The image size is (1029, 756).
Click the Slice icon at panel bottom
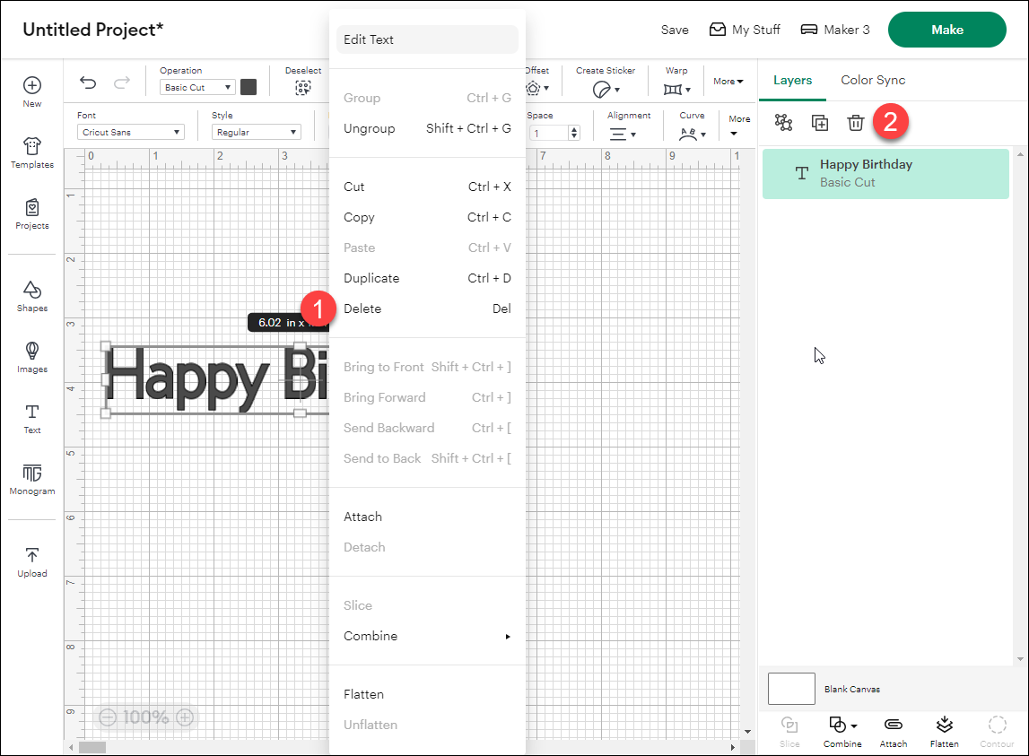(x=789, y=725)
